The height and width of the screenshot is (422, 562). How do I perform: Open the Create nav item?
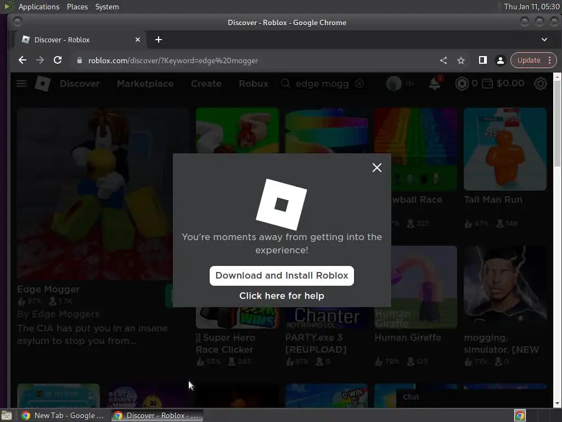click(x=206, y=84)
